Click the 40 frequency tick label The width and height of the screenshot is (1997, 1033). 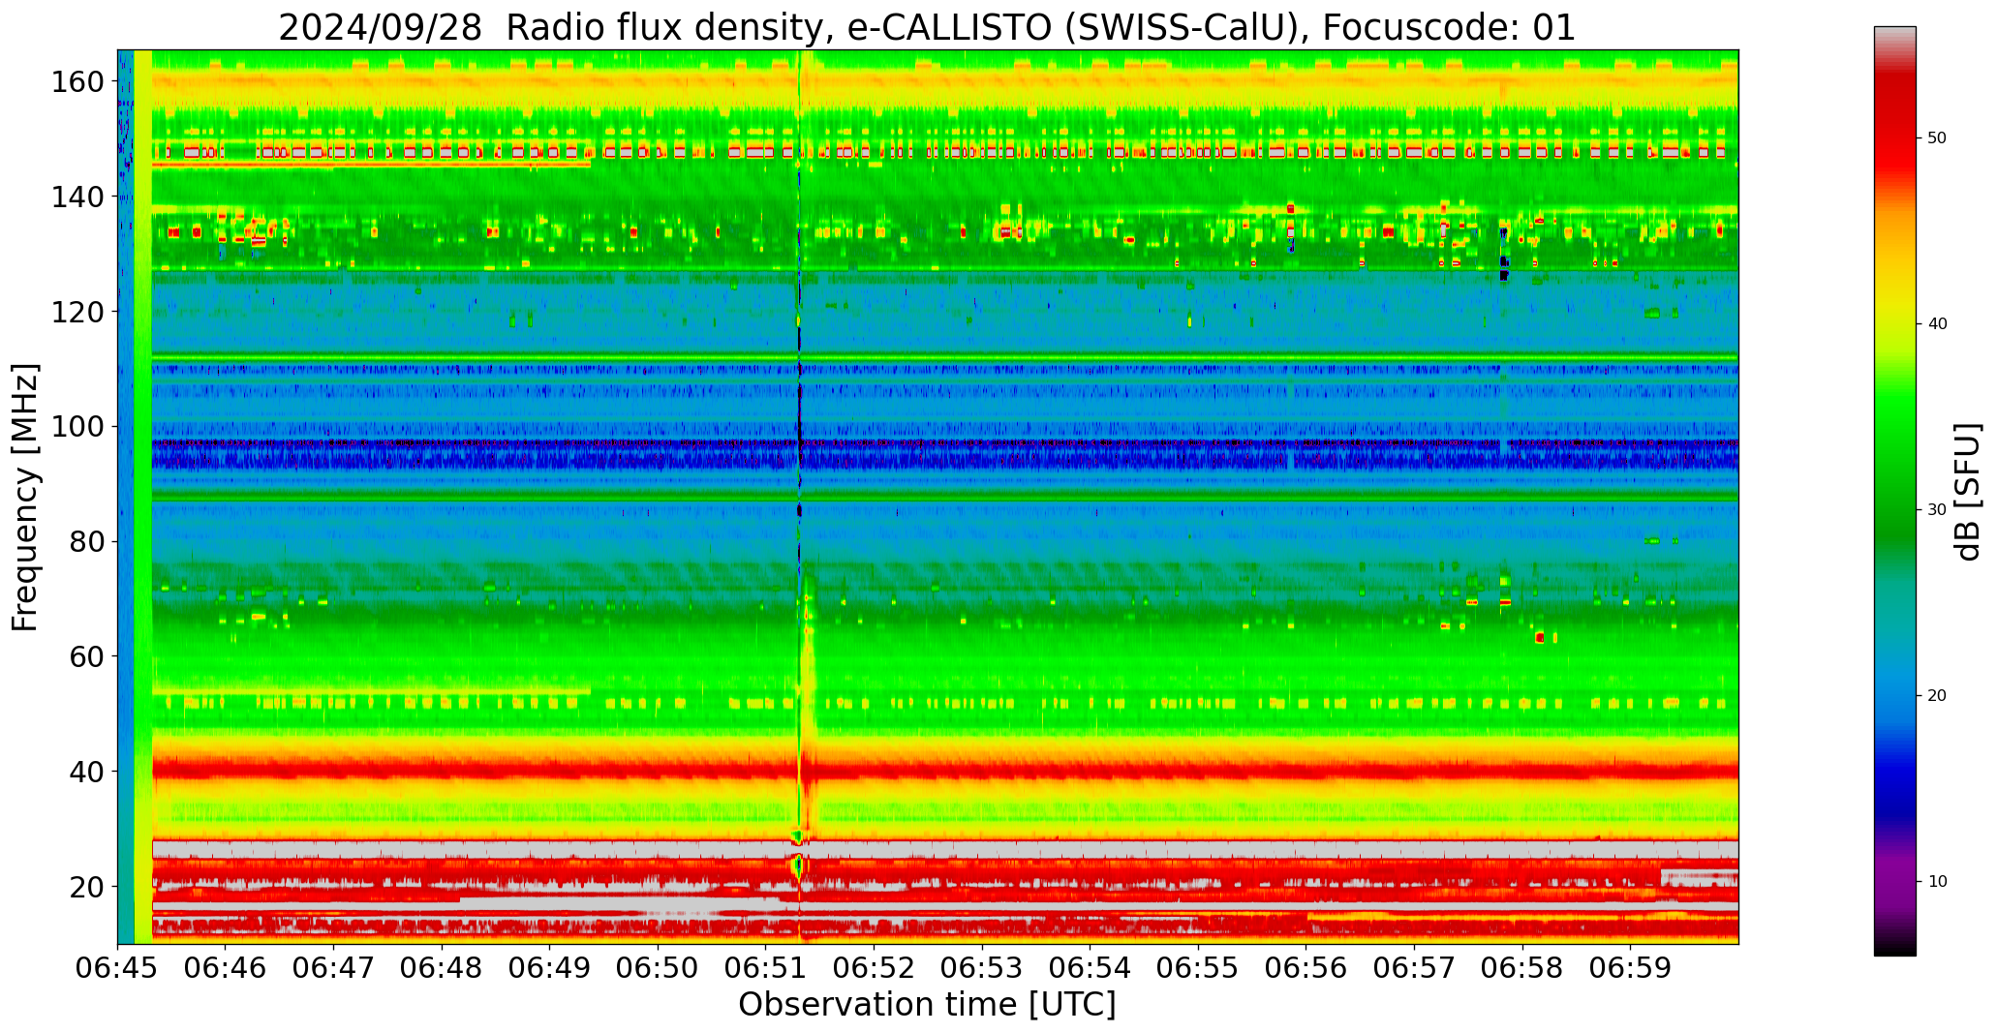point(87,772)
